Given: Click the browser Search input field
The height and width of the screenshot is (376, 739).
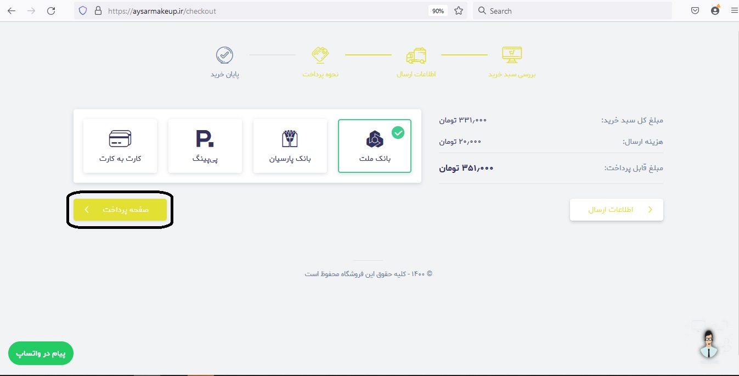Looking at the screenshot, I should pos(572,10).
